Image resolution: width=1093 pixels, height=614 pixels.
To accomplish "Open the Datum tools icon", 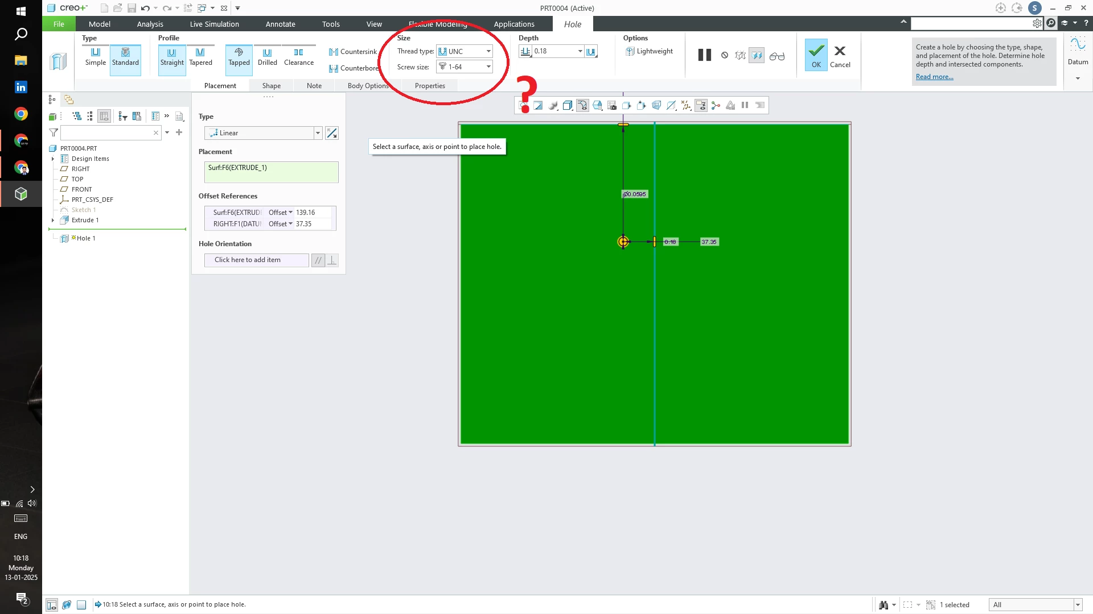I will (x=1077, y=51).
